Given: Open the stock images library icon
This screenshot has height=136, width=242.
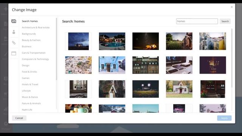Looking at the screenshot, I should 14,21.
